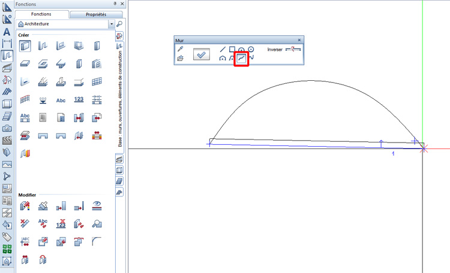Click the search magnifier beside Architecture
Image resolution: width=450 pixels, height=273 pixels.
click(119, 24)
